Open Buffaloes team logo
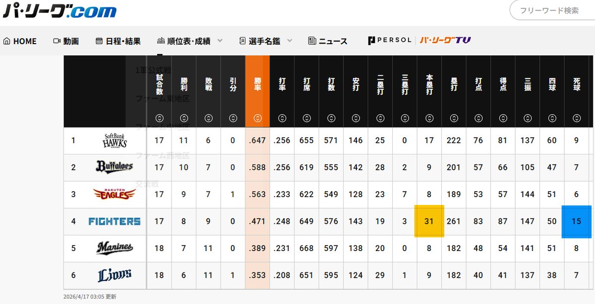The image size is (595, 304). [x=115, y=167]
